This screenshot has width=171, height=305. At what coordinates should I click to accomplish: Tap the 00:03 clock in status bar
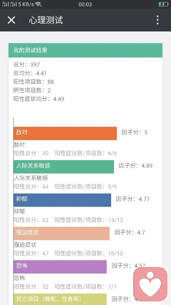[85, 5]
